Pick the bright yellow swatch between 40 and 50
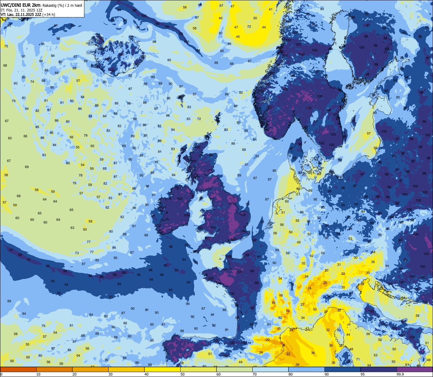This screenshot has height=377, width=433. click(162, 370)
